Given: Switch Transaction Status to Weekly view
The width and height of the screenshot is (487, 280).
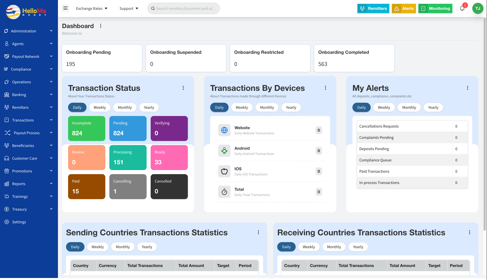Looking at the screenshot, I should pos(99,107).
